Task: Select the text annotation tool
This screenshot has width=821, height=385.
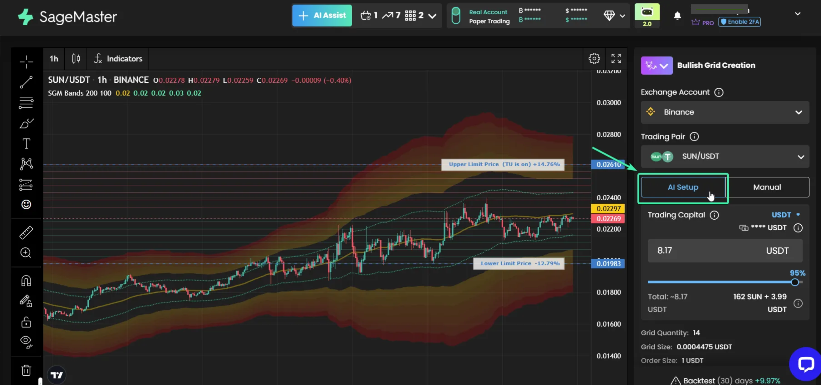Action: tap(26, 144)
